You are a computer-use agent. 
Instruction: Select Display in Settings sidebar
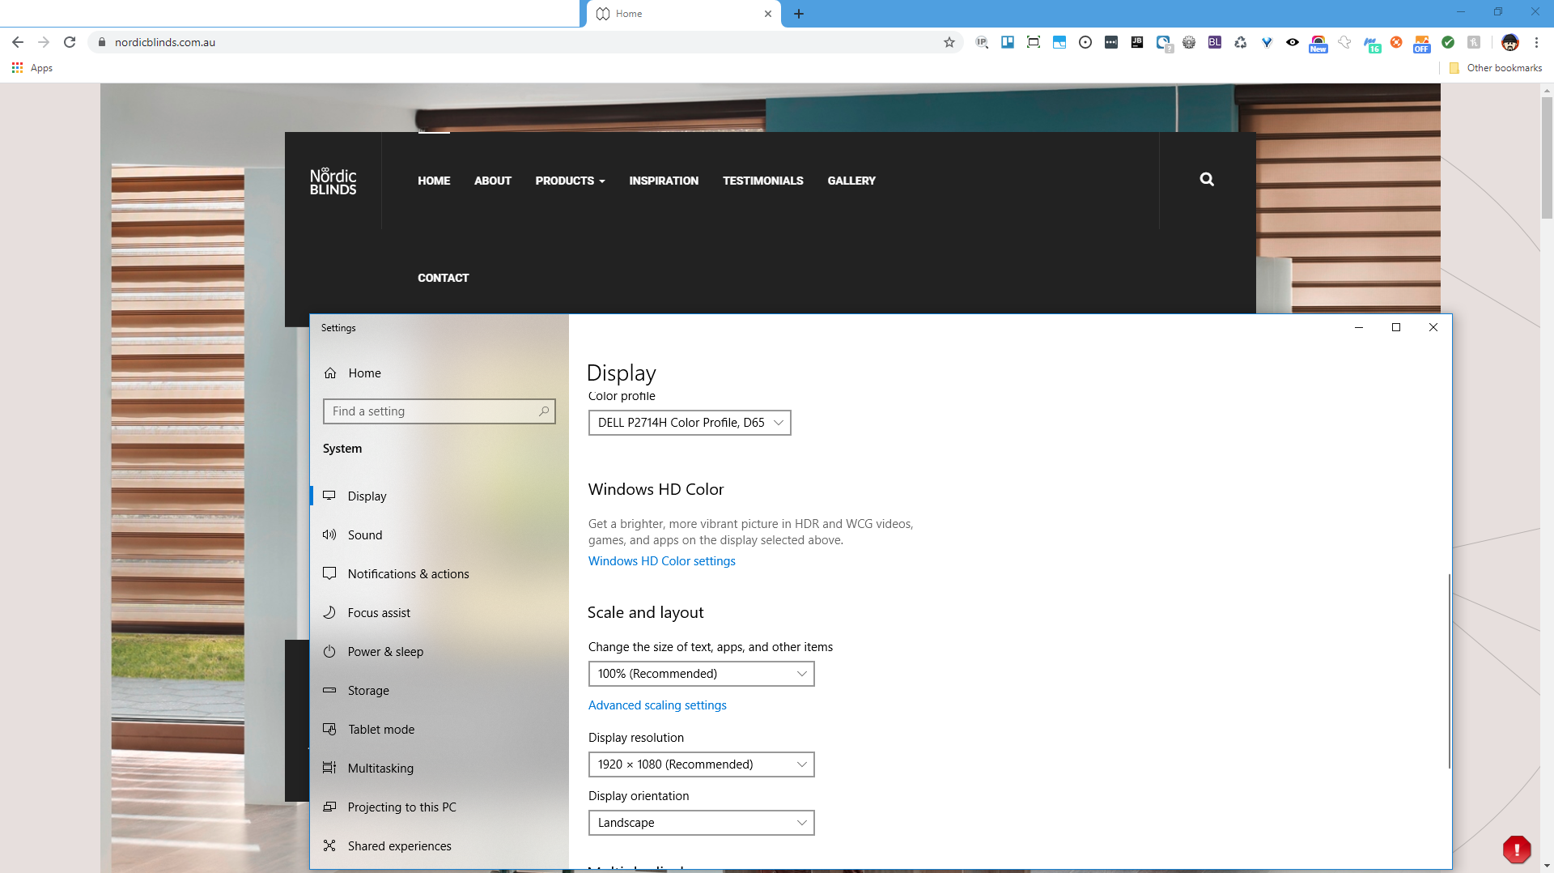point(439,496)
